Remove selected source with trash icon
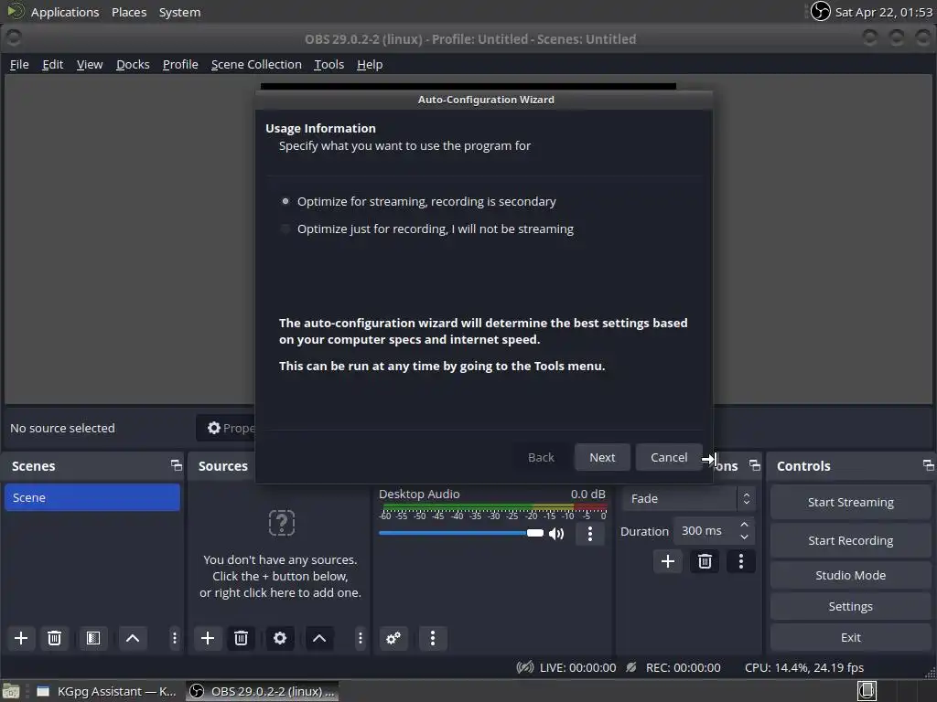 coord(241,638)
